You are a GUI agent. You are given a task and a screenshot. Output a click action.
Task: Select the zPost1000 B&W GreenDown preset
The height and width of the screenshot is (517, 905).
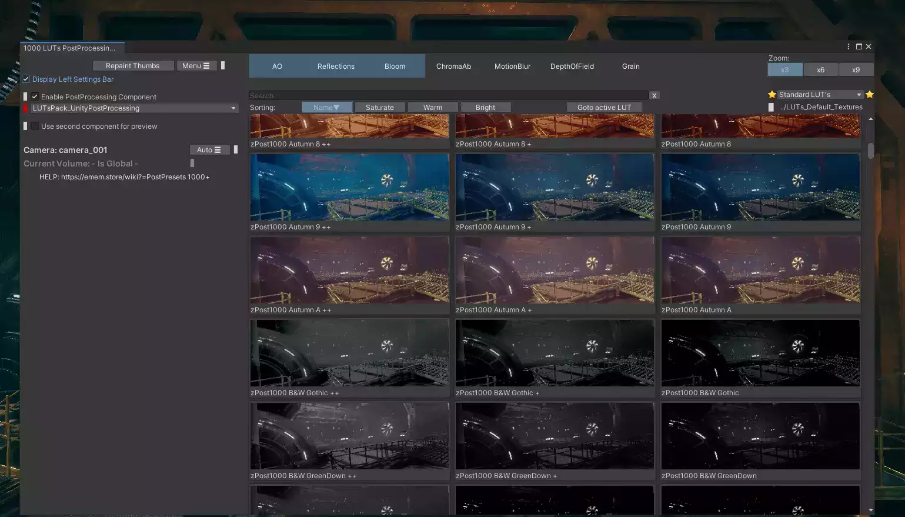click(760, 436)
